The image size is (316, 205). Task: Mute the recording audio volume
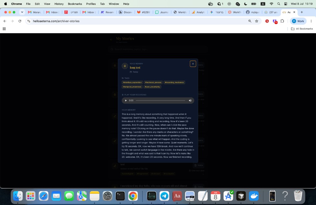[x=190, y=100]
